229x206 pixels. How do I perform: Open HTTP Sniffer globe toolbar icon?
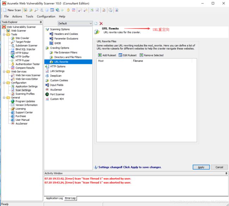pyautogui.click(x=57, y=10)
